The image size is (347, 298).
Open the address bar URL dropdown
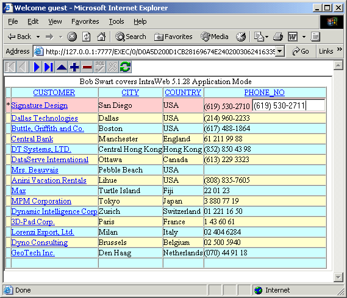click(x=280, y=51)
